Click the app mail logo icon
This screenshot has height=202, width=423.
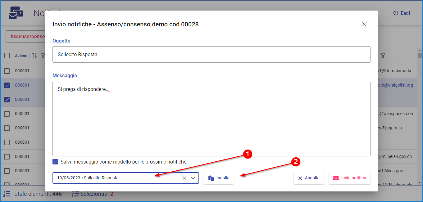tap(16, 13)
